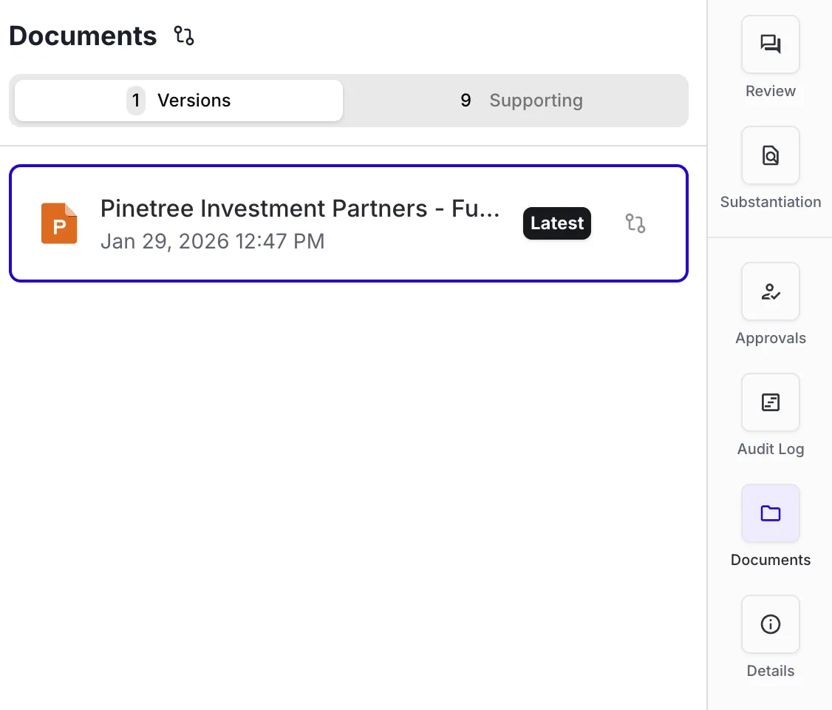Image resolution: width=832 pixels, height=710 pixels.
Task: Click the Approvals text label
Action: click(x=771, y=338)
